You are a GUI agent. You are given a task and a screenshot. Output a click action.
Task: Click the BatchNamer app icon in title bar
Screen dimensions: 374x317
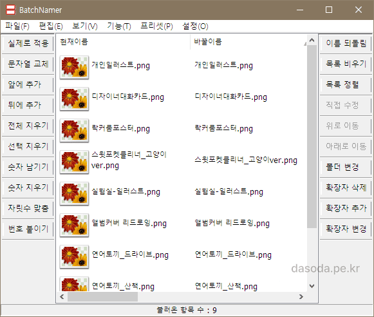10,10
